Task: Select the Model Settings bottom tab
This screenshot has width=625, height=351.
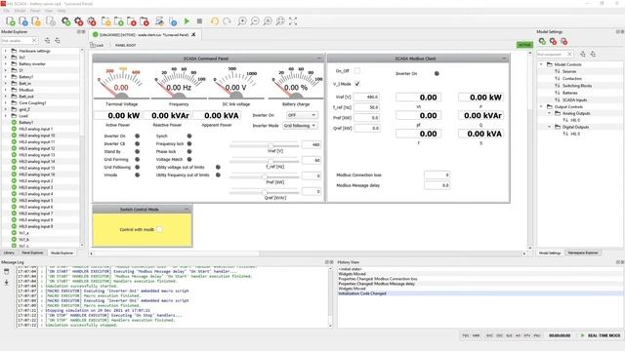Action: click(550, 253)
